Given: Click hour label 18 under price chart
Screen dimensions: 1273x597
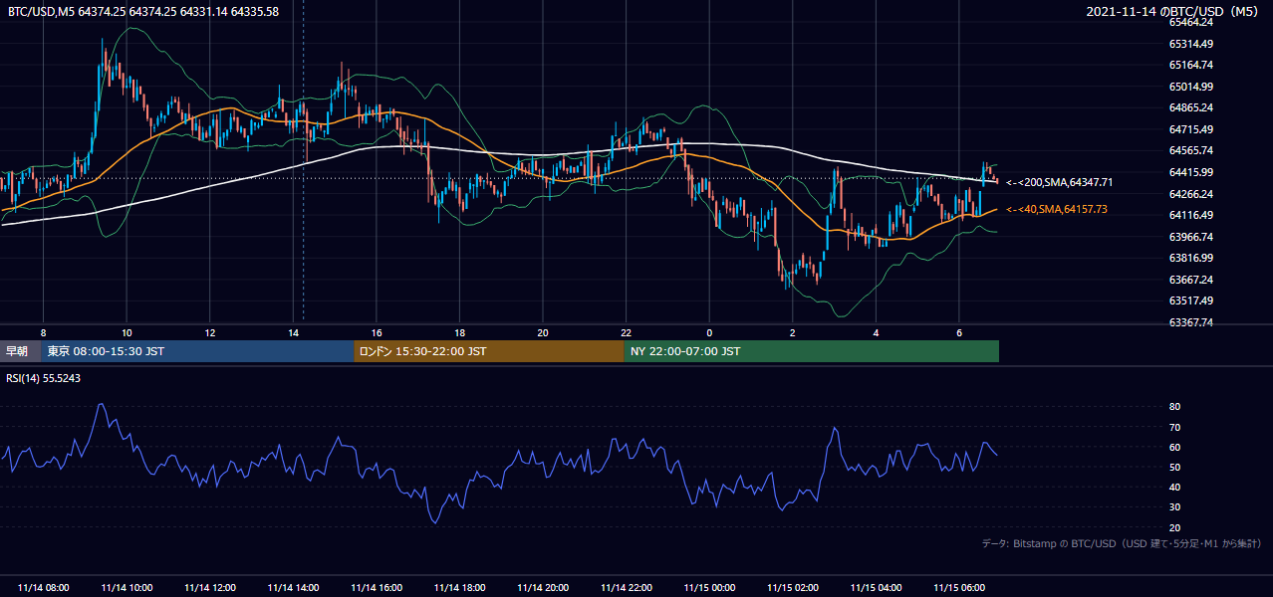Looking at the screenshot, I should 459,332.
